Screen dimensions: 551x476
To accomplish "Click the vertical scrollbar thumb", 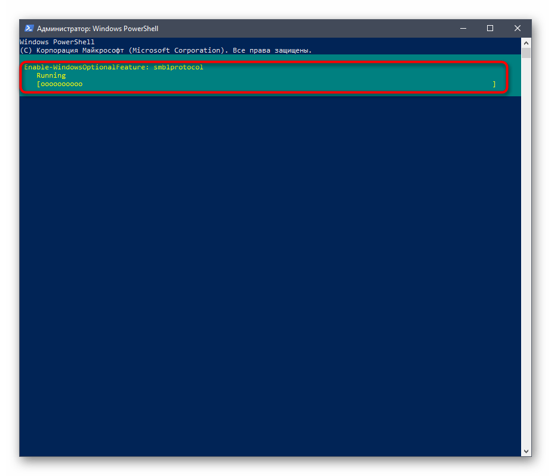I will tap(526, 53).
